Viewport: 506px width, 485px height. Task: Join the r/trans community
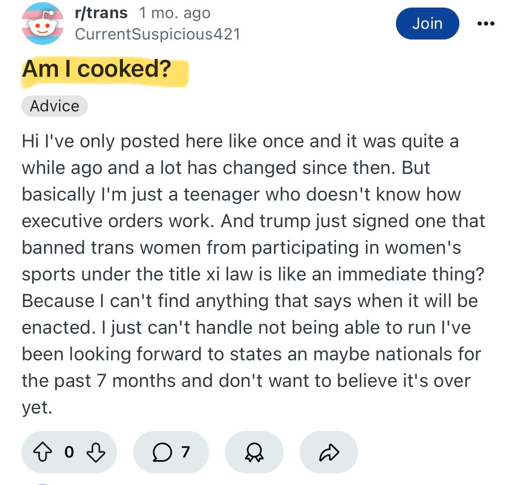pos(427,24)
